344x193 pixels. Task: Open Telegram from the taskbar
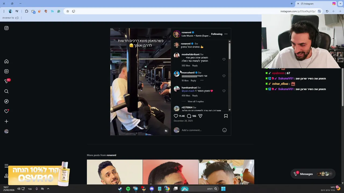pos(135,189)
